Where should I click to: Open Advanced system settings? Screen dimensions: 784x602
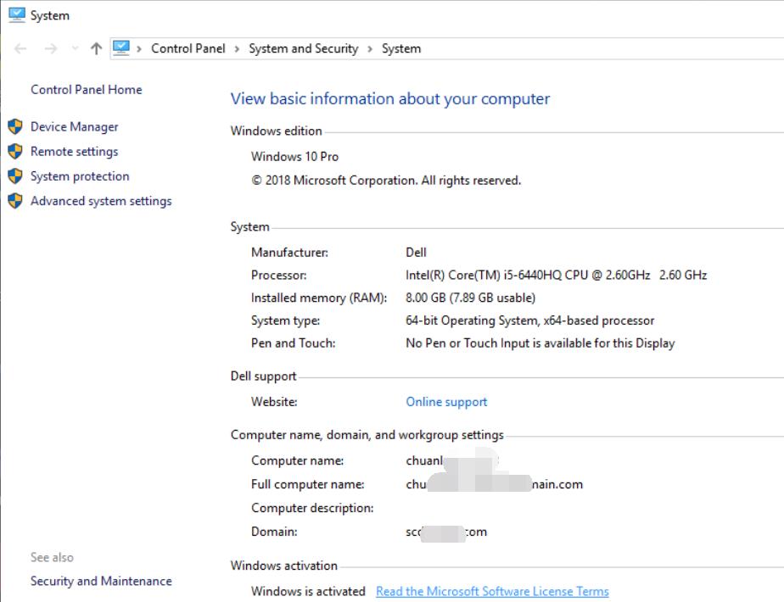tap(100, 201)
